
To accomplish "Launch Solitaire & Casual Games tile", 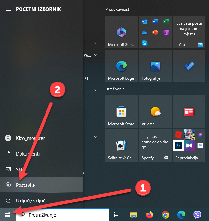I will point(121,145).
